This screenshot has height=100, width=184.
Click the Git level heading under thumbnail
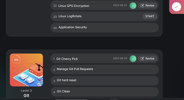click(x=26, y=95)
